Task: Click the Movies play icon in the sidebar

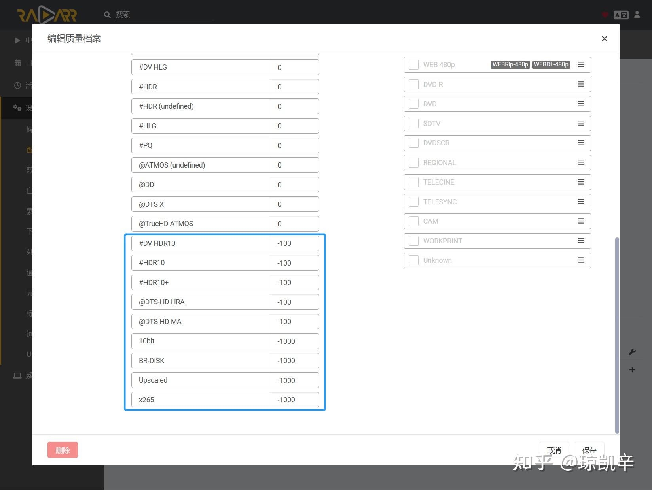Action: pos(17,40)
